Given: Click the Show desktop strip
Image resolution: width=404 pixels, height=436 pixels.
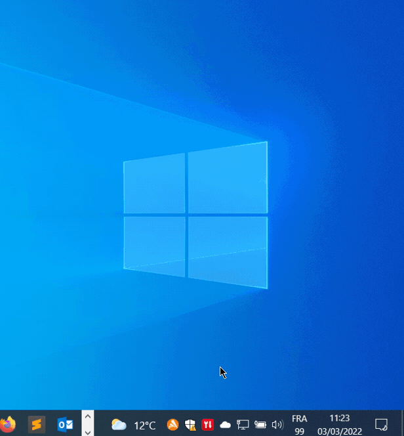Looking at the screenshot, I should pyautogui.click(x=402, y=424).
